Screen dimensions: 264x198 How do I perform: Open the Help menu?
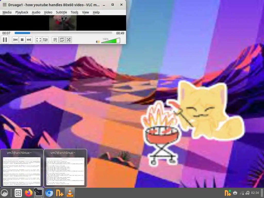[x=96, y=12]
